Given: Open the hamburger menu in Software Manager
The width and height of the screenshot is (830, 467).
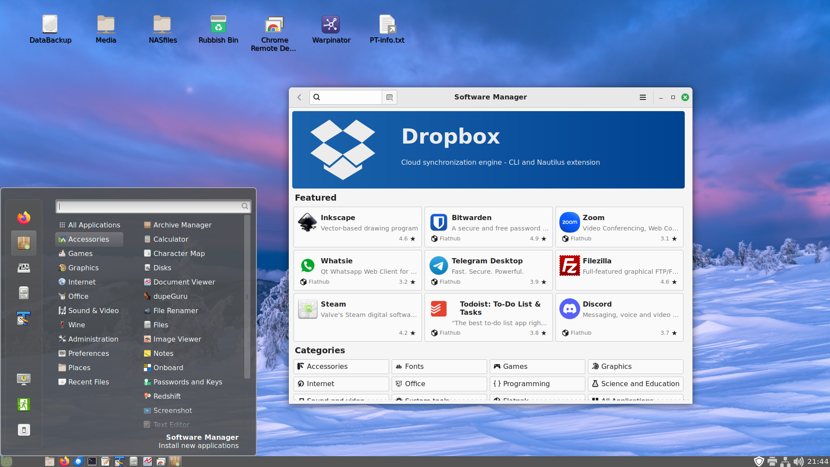Looking at the screenshot, I should click(x=642, y=97).
